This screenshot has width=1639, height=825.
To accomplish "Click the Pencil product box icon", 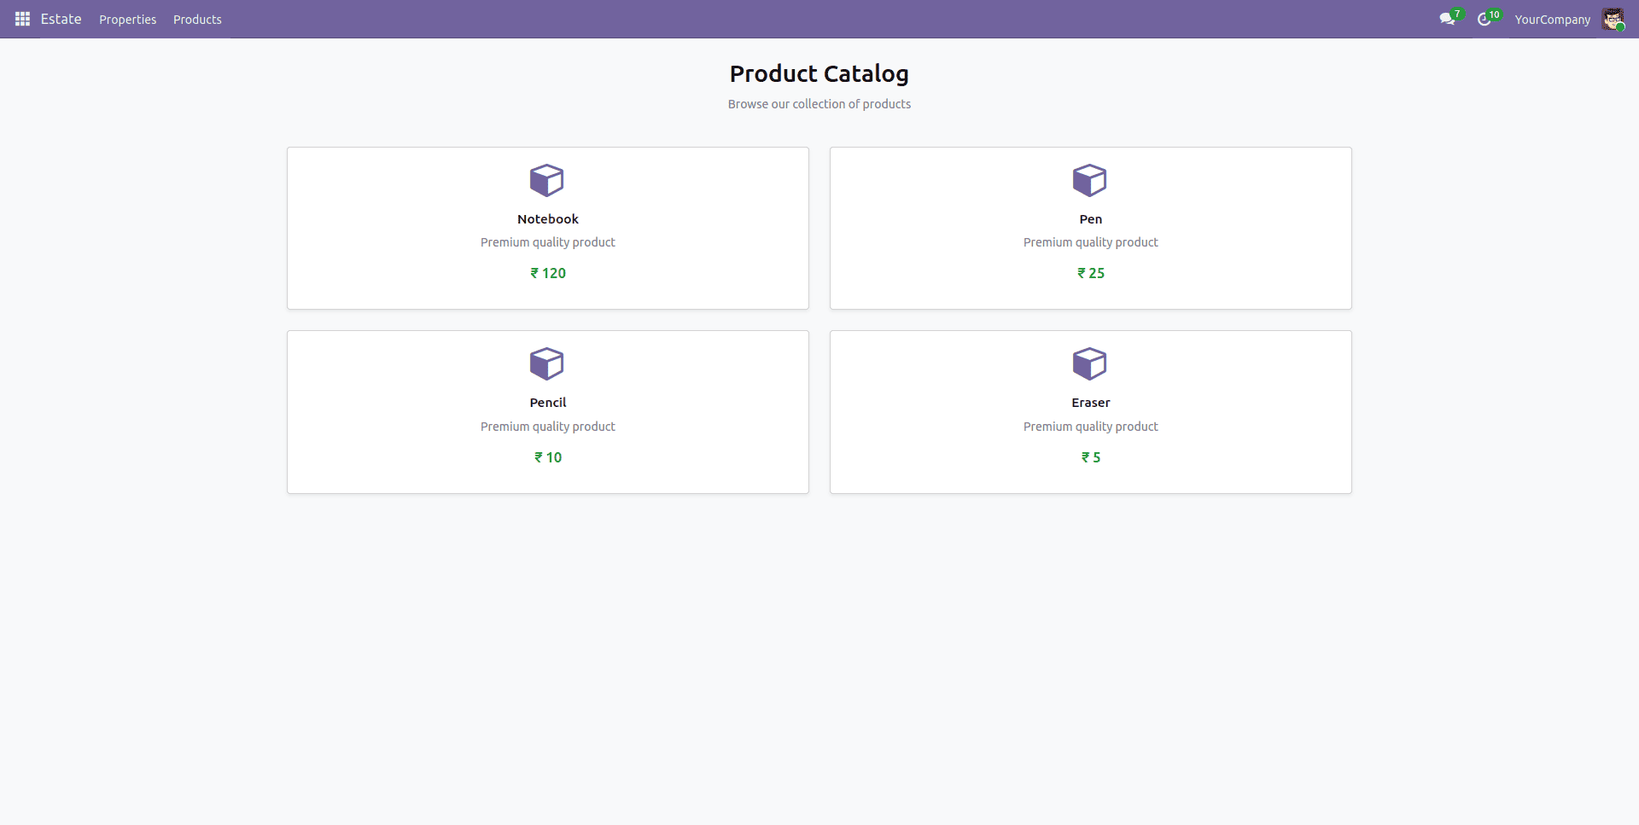I will (x=547, y=364).
